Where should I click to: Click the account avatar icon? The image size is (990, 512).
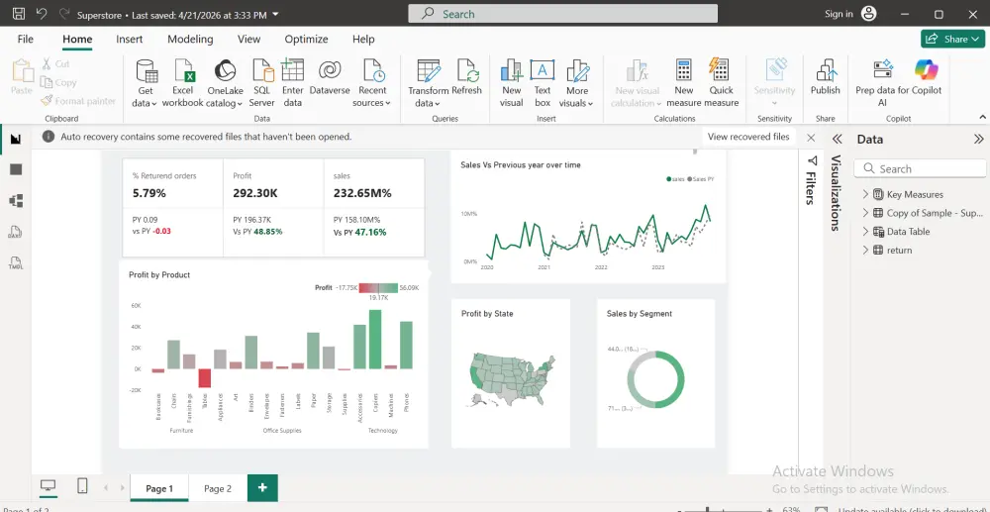point(869,14)
